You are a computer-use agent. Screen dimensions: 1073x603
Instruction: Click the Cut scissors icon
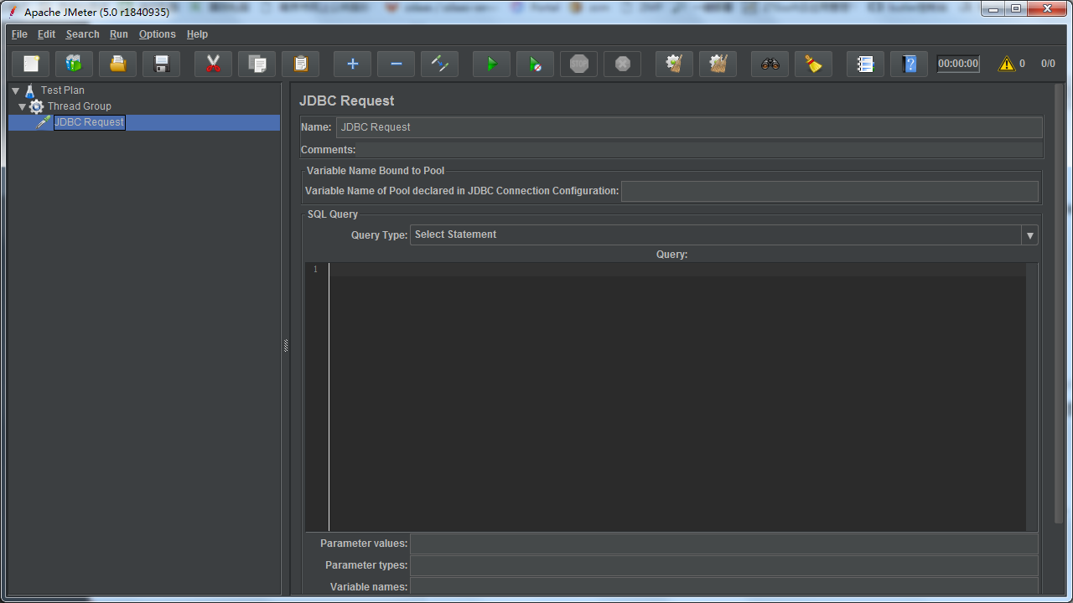214,64
